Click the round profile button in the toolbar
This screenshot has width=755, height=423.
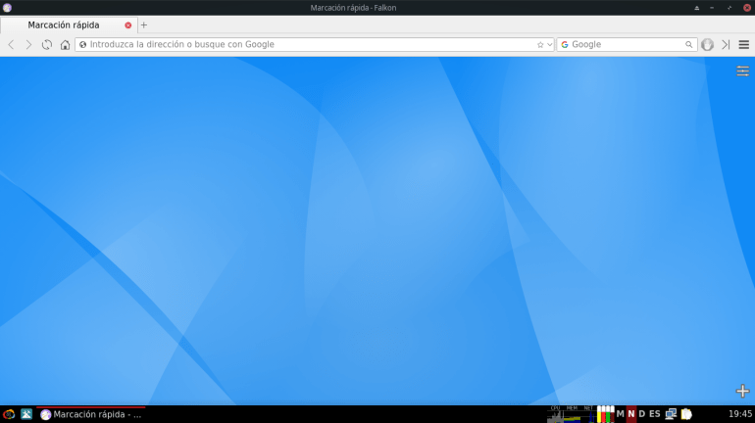[707, 45]
